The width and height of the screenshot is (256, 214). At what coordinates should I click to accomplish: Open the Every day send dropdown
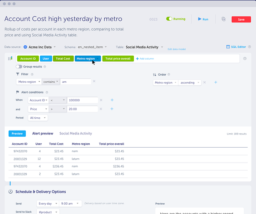(48, 204)
